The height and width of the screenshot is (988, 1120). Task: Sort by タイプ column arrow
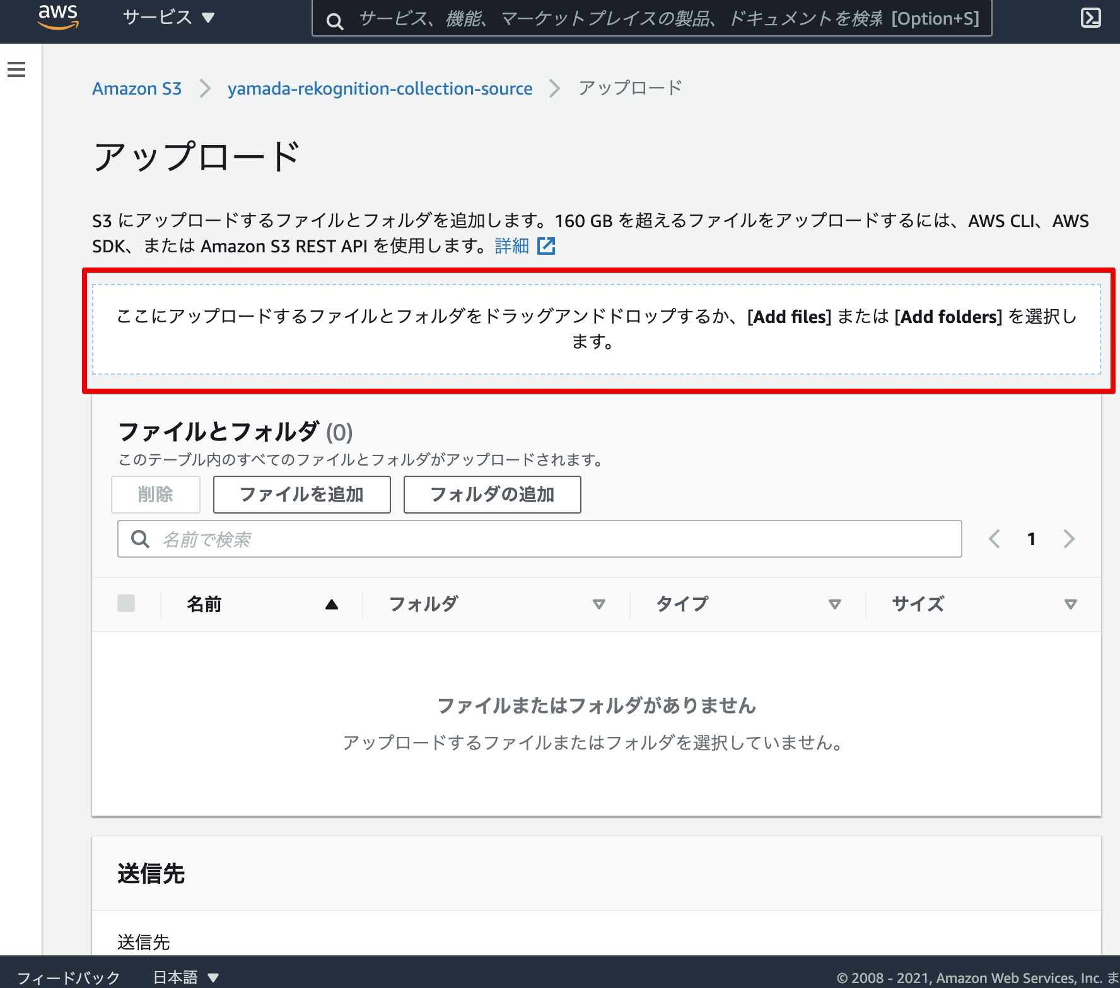click(x=835, y=604)
